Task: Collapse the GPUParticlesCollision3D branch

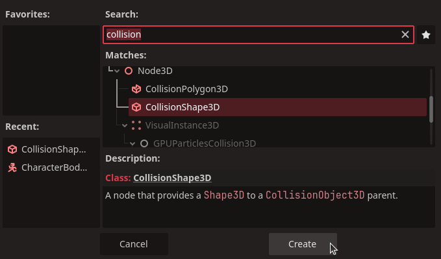Action: coord(132,143)
